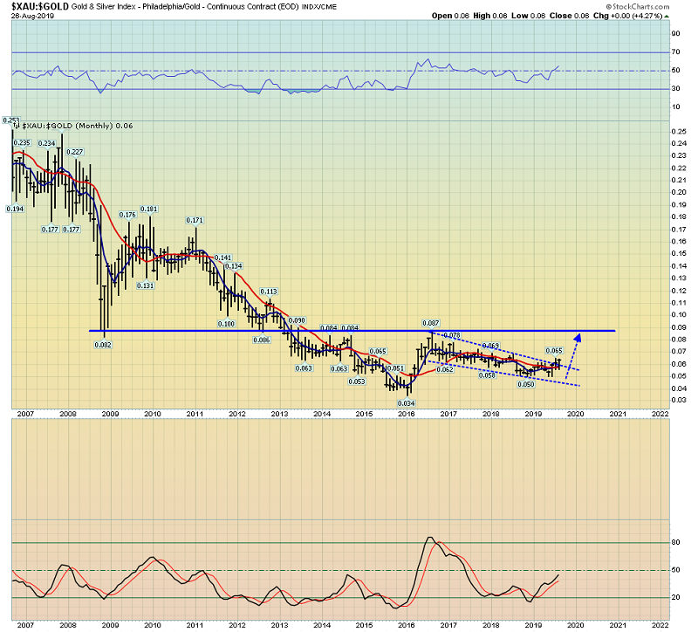Click the 0.050 low label near 2019
698x632 pixels.
[523, 384]
